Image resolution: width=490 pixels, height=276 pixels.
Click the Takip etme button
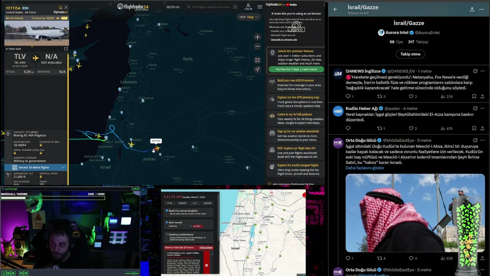pos(410,54)
